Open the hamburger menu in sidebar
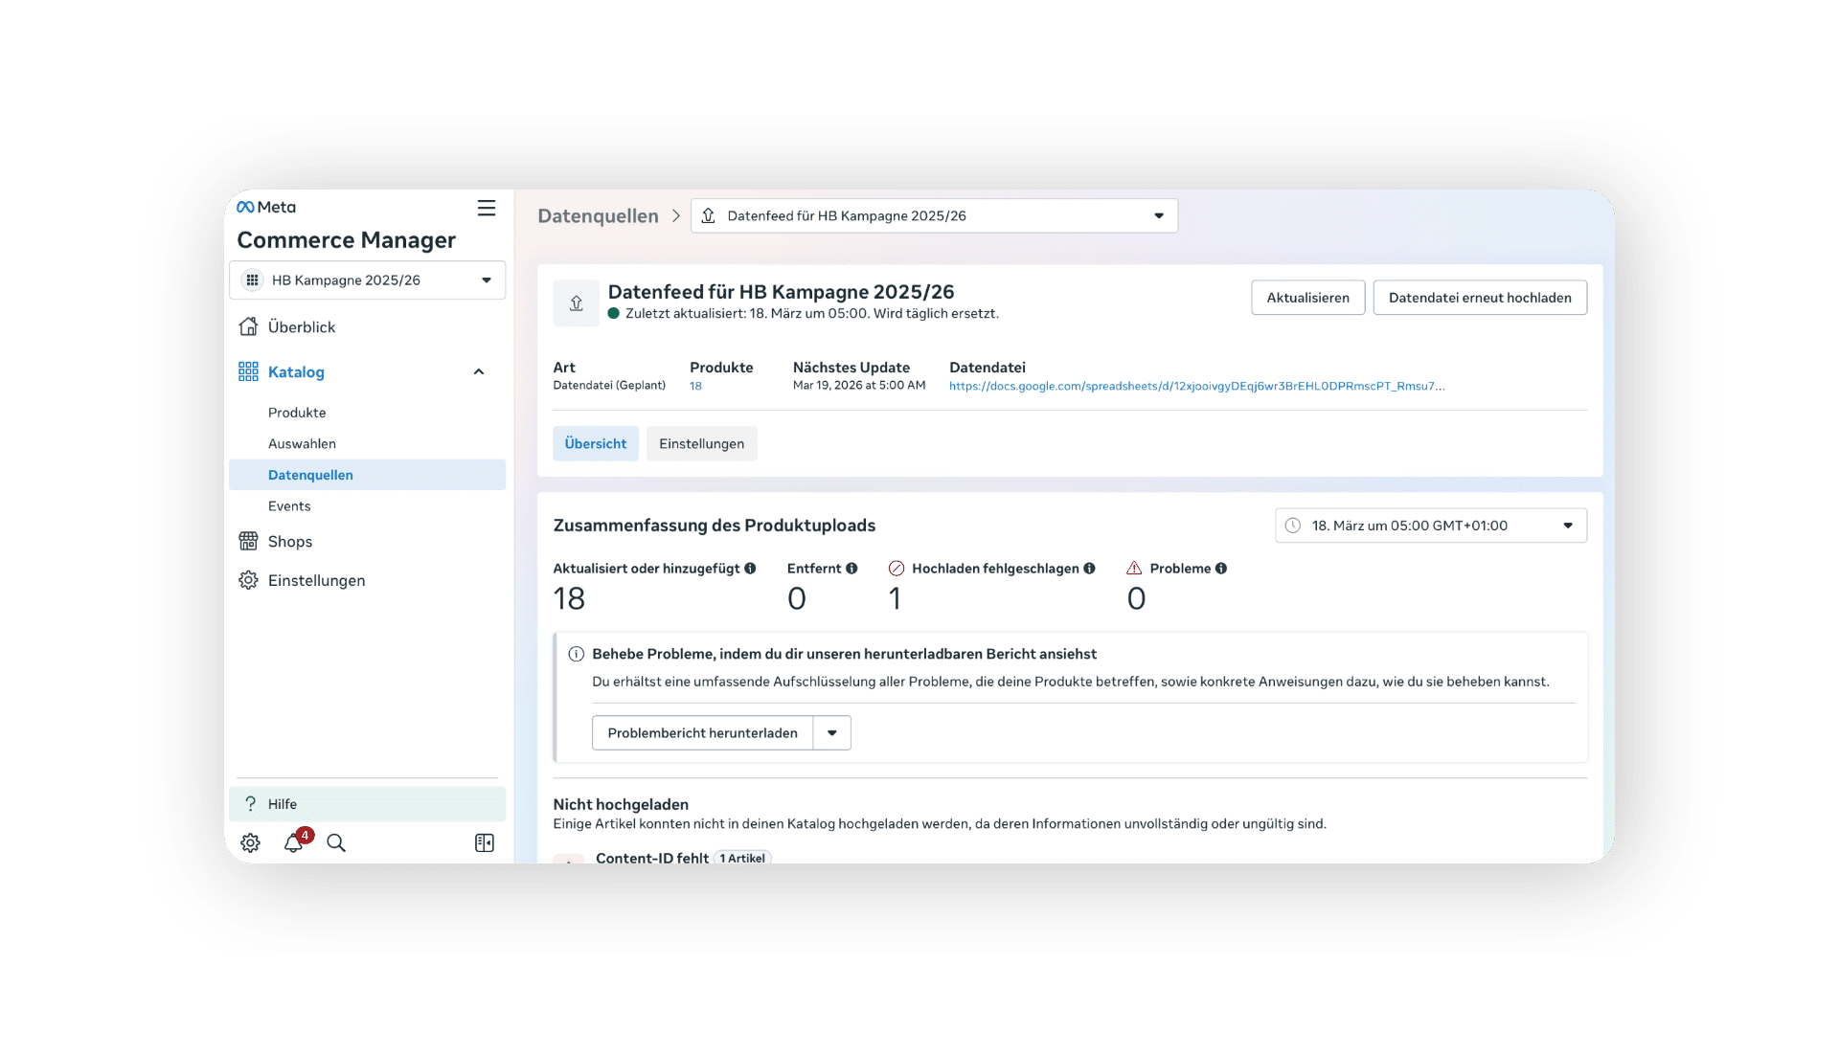The height and width of the screenshot is (1053, 1839). [x=487, y=208]
